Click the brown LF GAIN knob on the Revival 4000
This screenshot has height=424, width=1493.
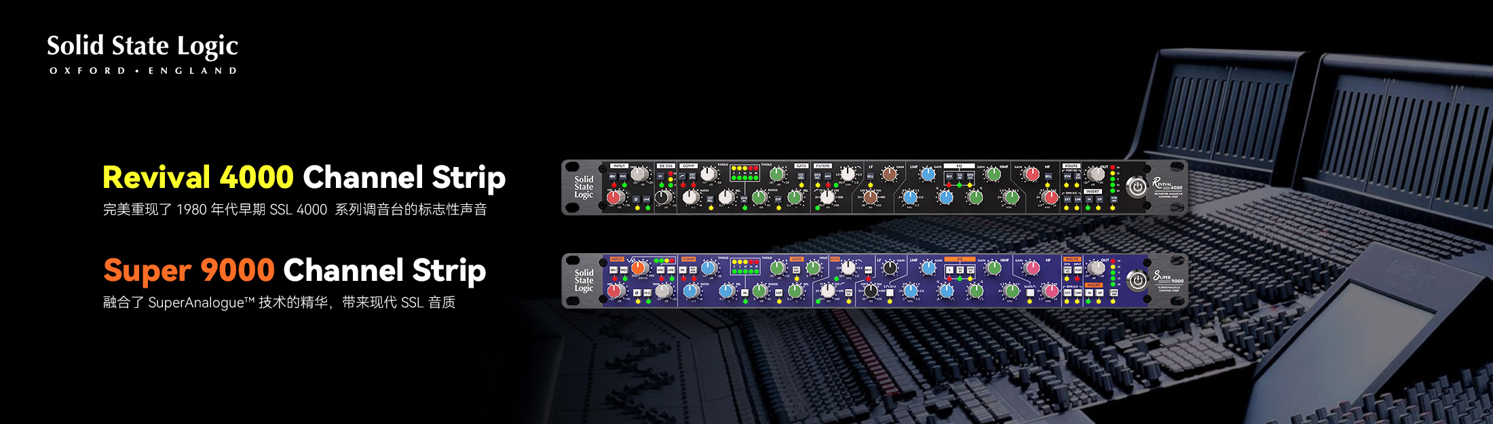[890, 174]
